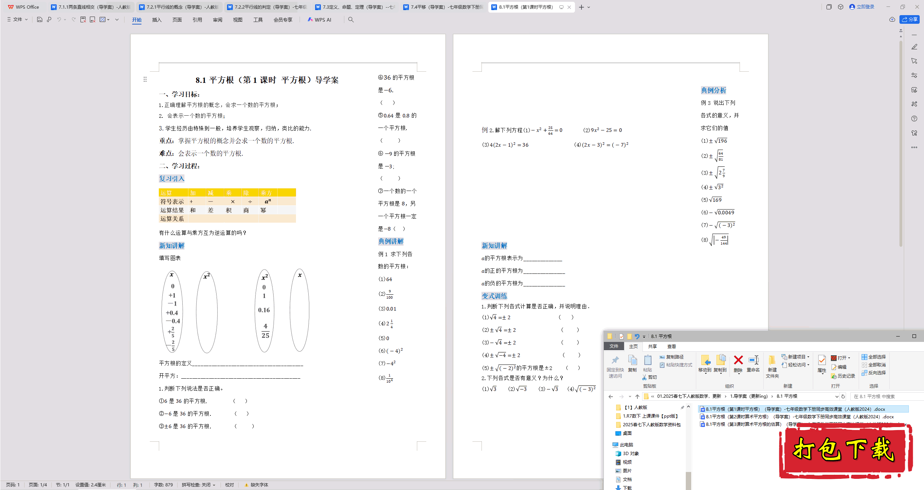The height and width of the screenshot is (490, 924).
Task: Open the 7.1.1两条直线相交 document tab
Action: (x=91, y=7)
